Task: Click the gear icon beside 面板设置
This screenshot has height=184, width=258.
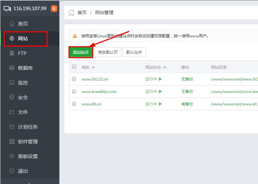Action: click(12, 156)
